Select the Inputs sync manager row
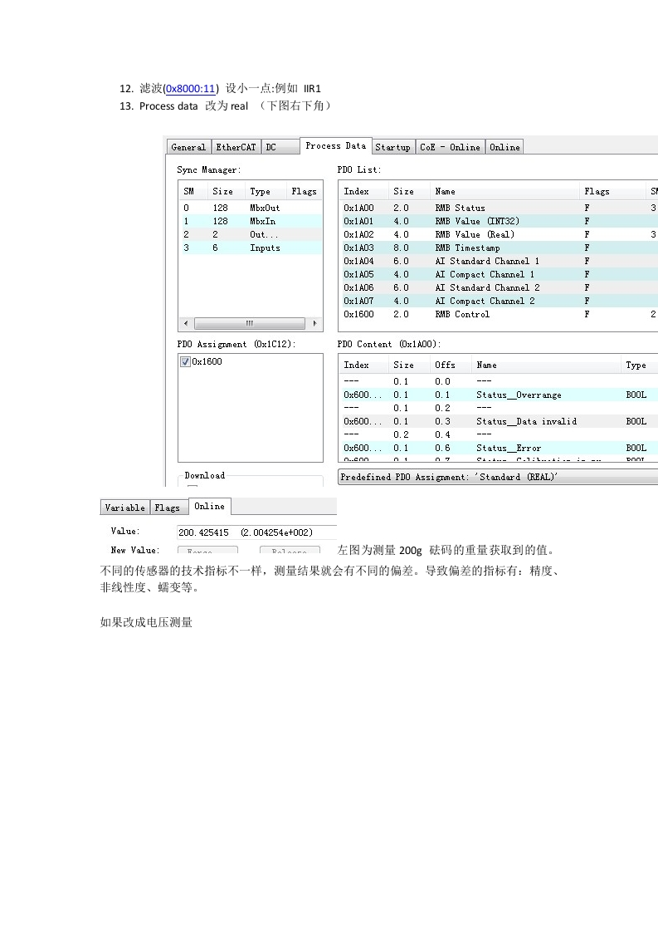658x932 pixels. [x=264, y=248]
